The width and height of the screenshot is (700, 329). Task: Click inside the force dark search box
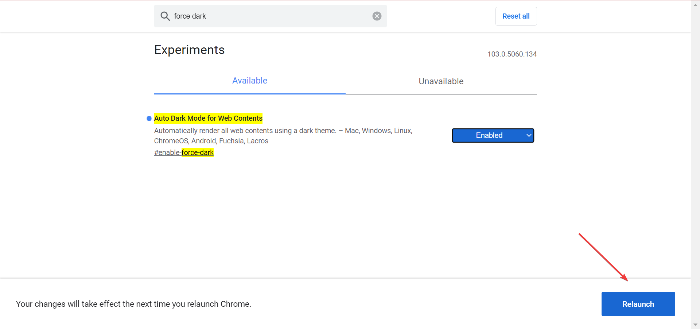coord(270,16)
